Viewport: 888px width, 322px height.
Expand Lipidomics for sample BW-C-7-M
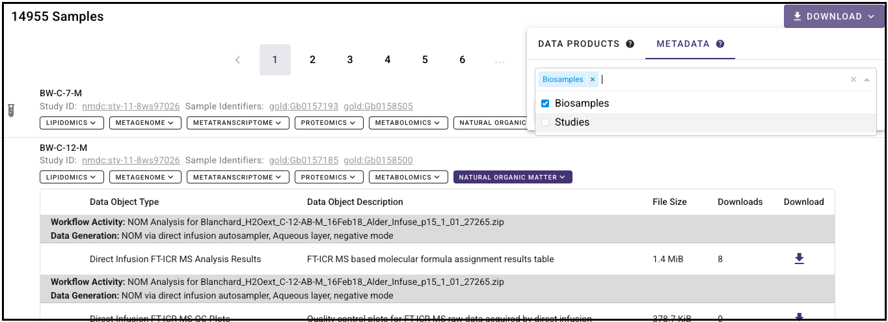tap(72, 122)
